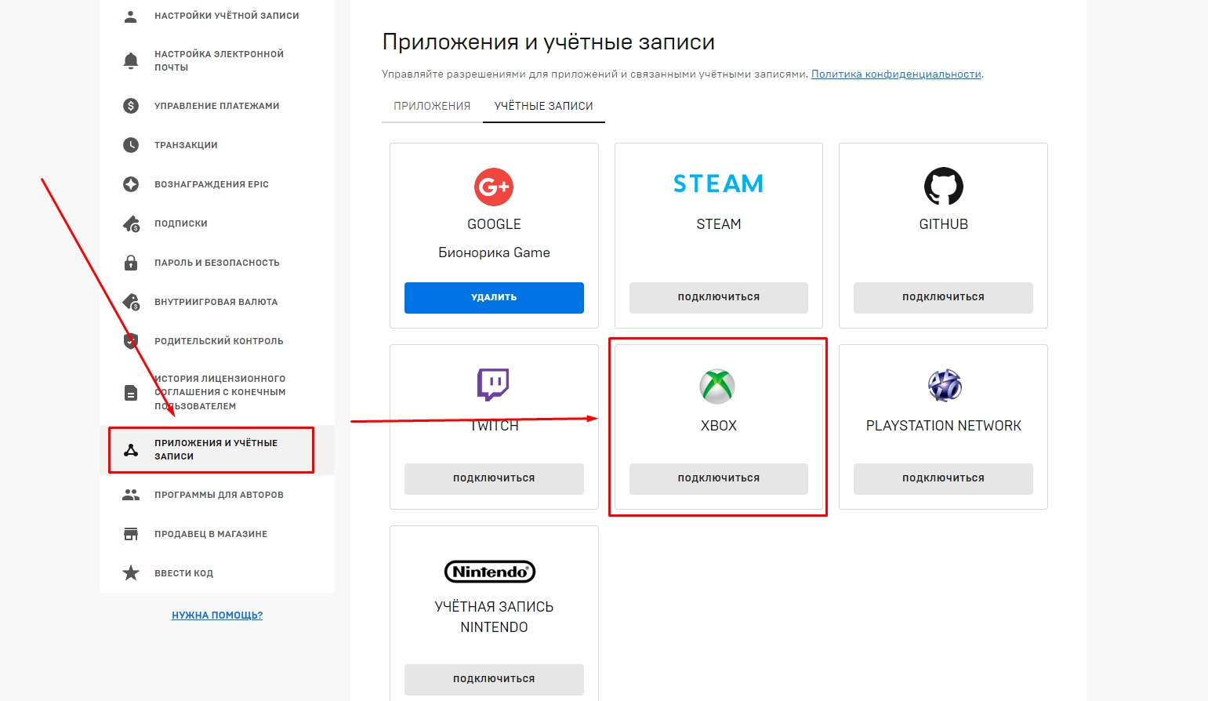The height and width of the screenshot is (701, 1208).
Task: Click the Epic rewards star-circle icon
Action: (131, 184)
